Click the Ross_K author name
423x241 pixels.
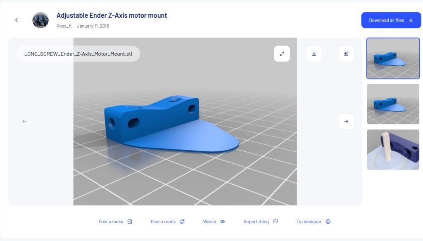(63, 26)
